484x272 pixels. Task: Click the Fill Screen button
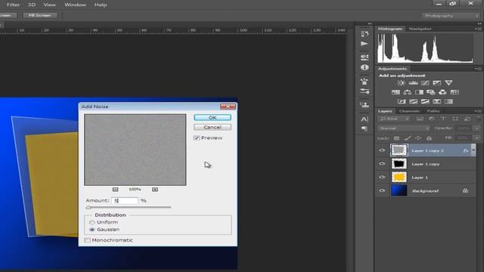coord(40,15)
